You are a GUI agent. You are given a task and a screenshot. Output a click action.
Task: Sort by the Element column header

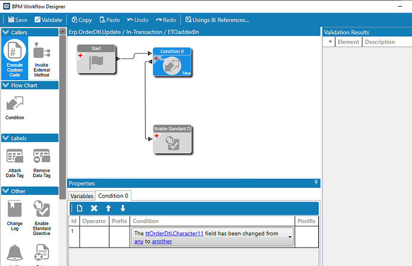click(x=349, y=42)
